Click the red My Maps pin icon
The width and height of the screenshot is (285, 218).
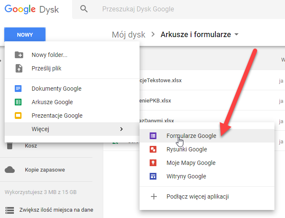(153, 163)
